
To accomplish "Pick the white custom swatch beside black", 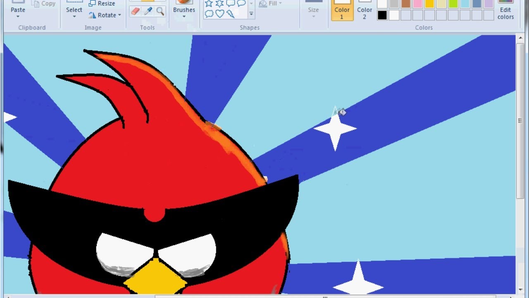I will pyautogui.click(x=394, y=15).
